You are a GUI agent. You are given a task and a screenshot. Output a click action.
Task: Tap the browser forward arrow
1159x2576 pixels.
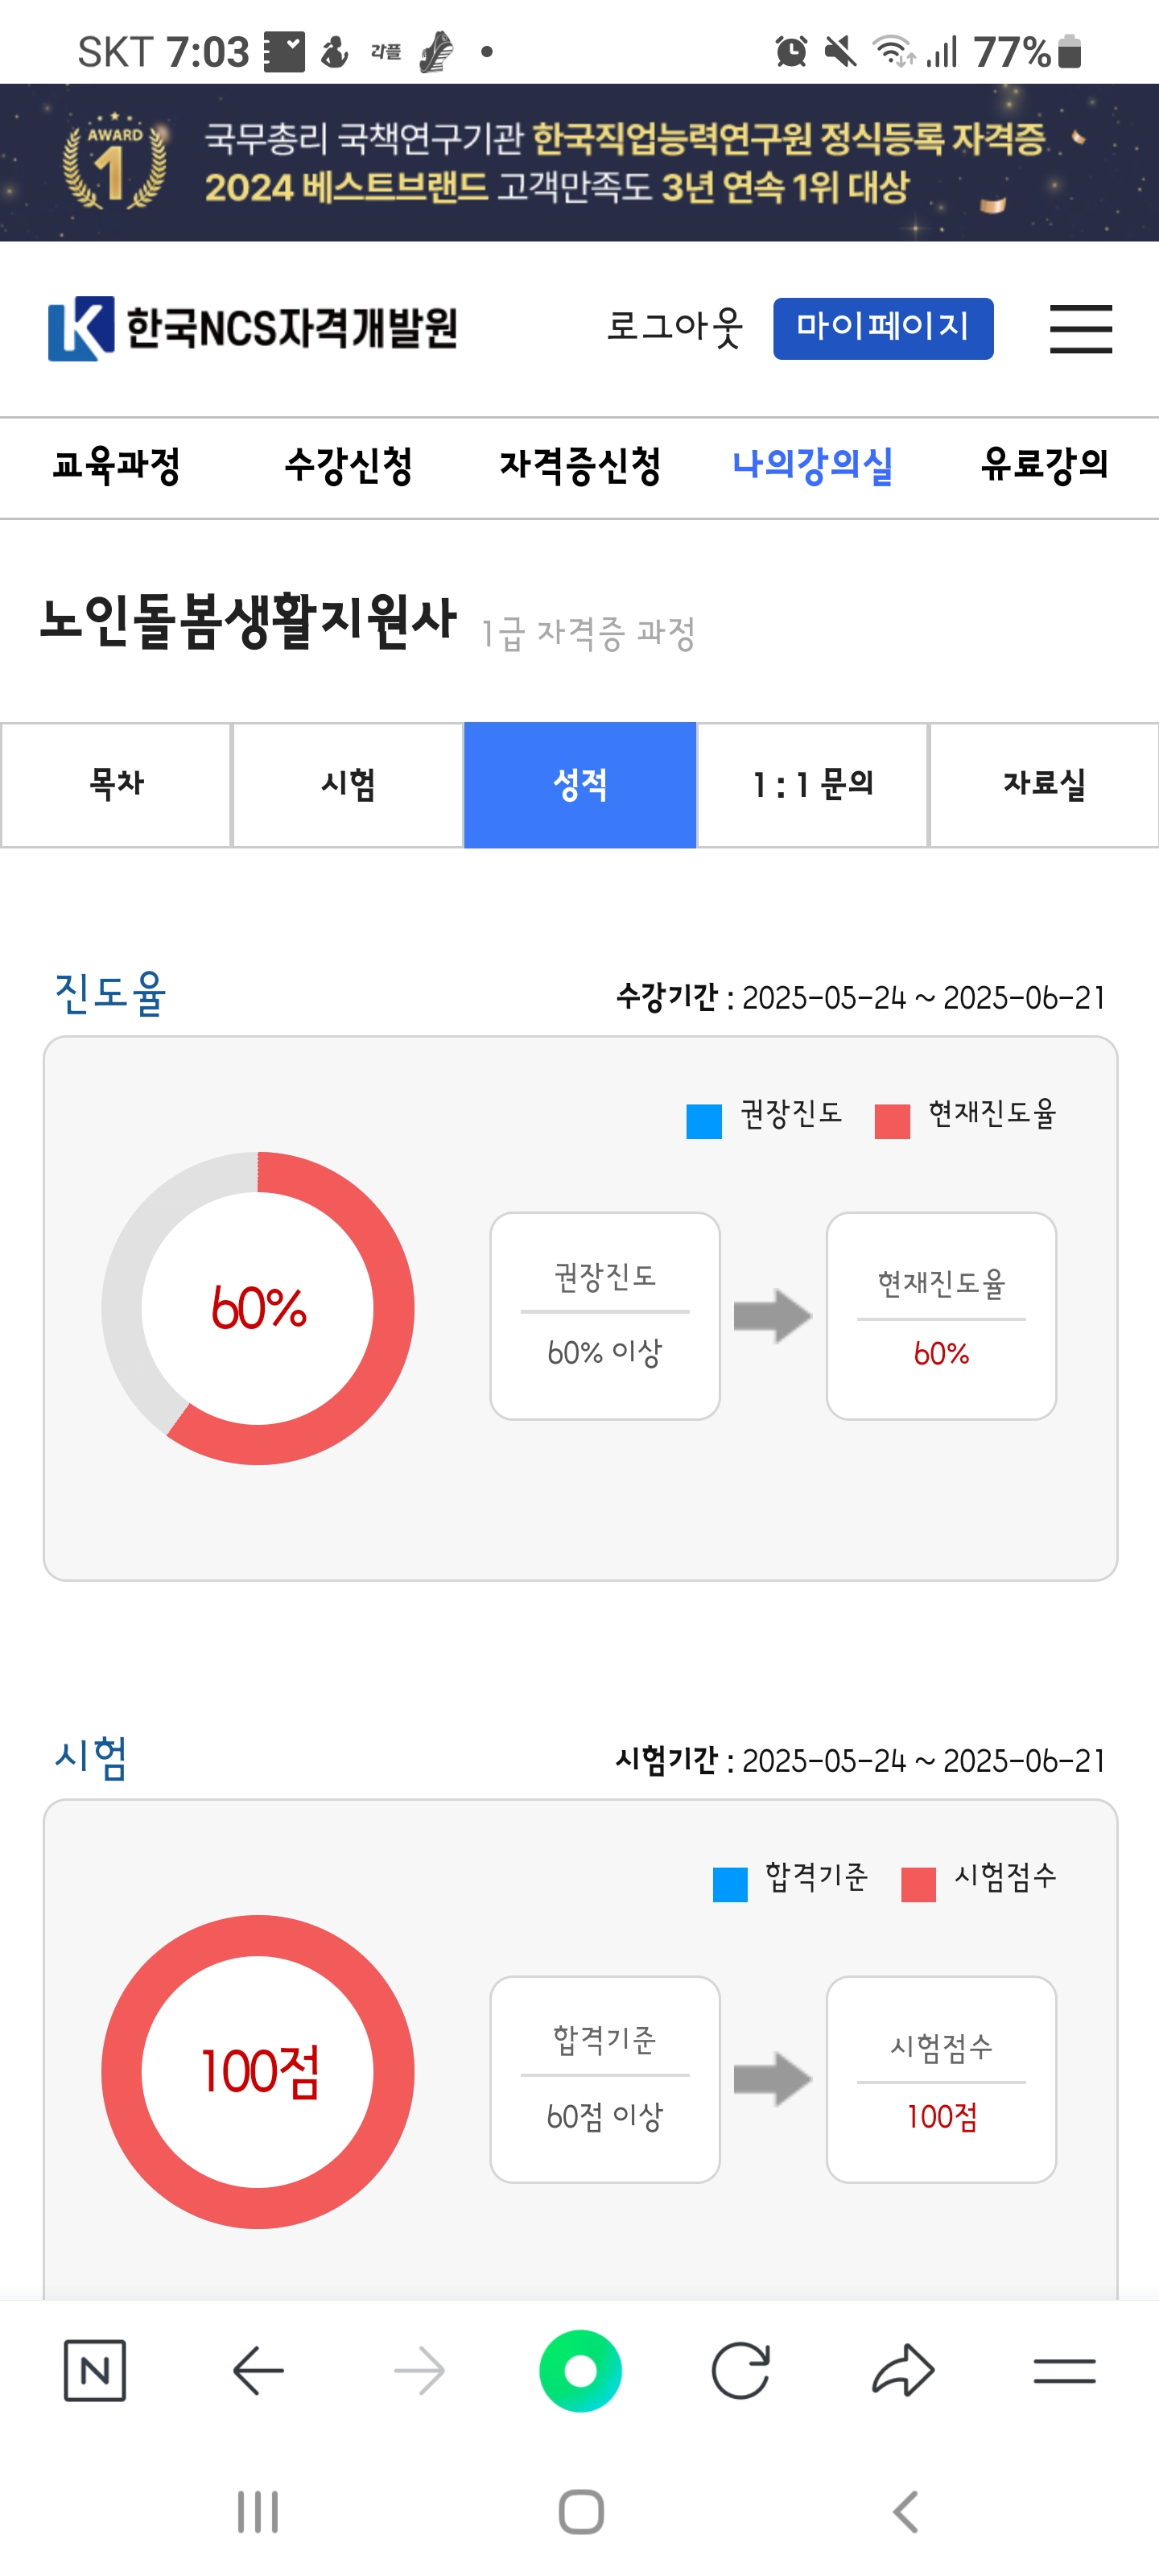(x=419, y=2370)
